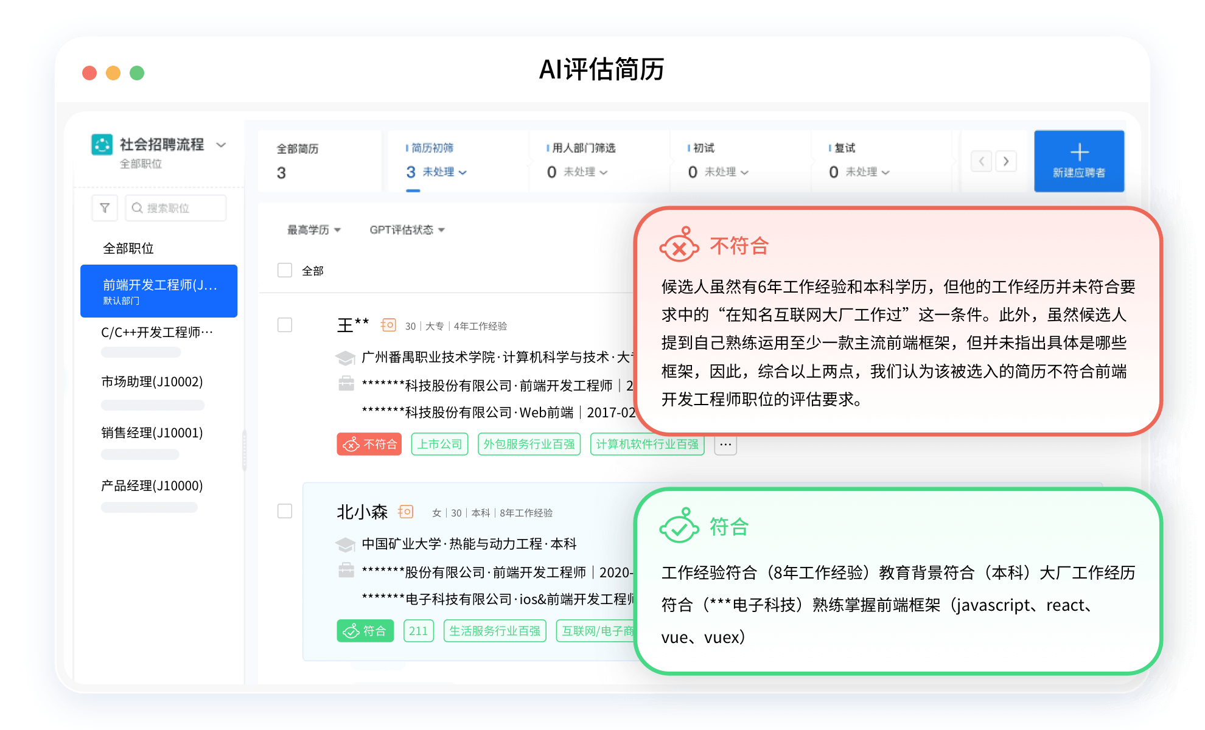This screenshot has width=1205, height=730.
Task: Click the 新建应聘者 button
Action: pos(1078,161)
